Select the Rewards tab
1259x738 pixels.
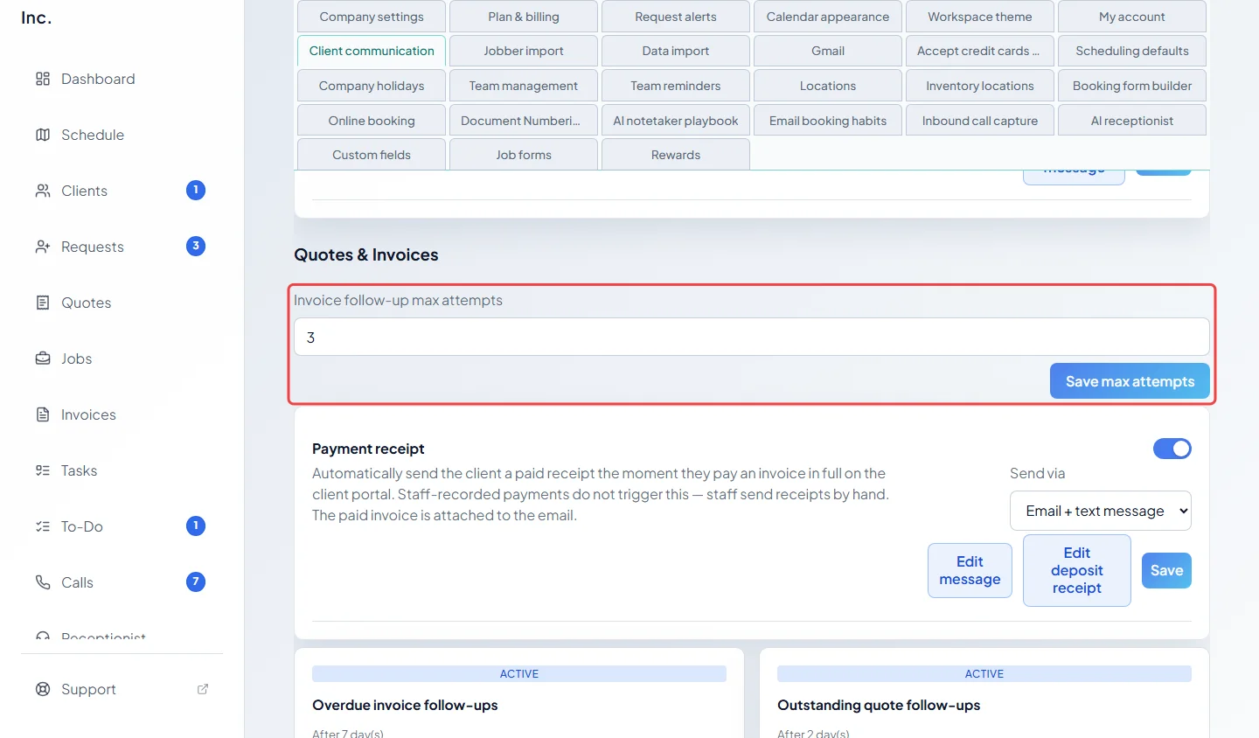pos(676,155)
